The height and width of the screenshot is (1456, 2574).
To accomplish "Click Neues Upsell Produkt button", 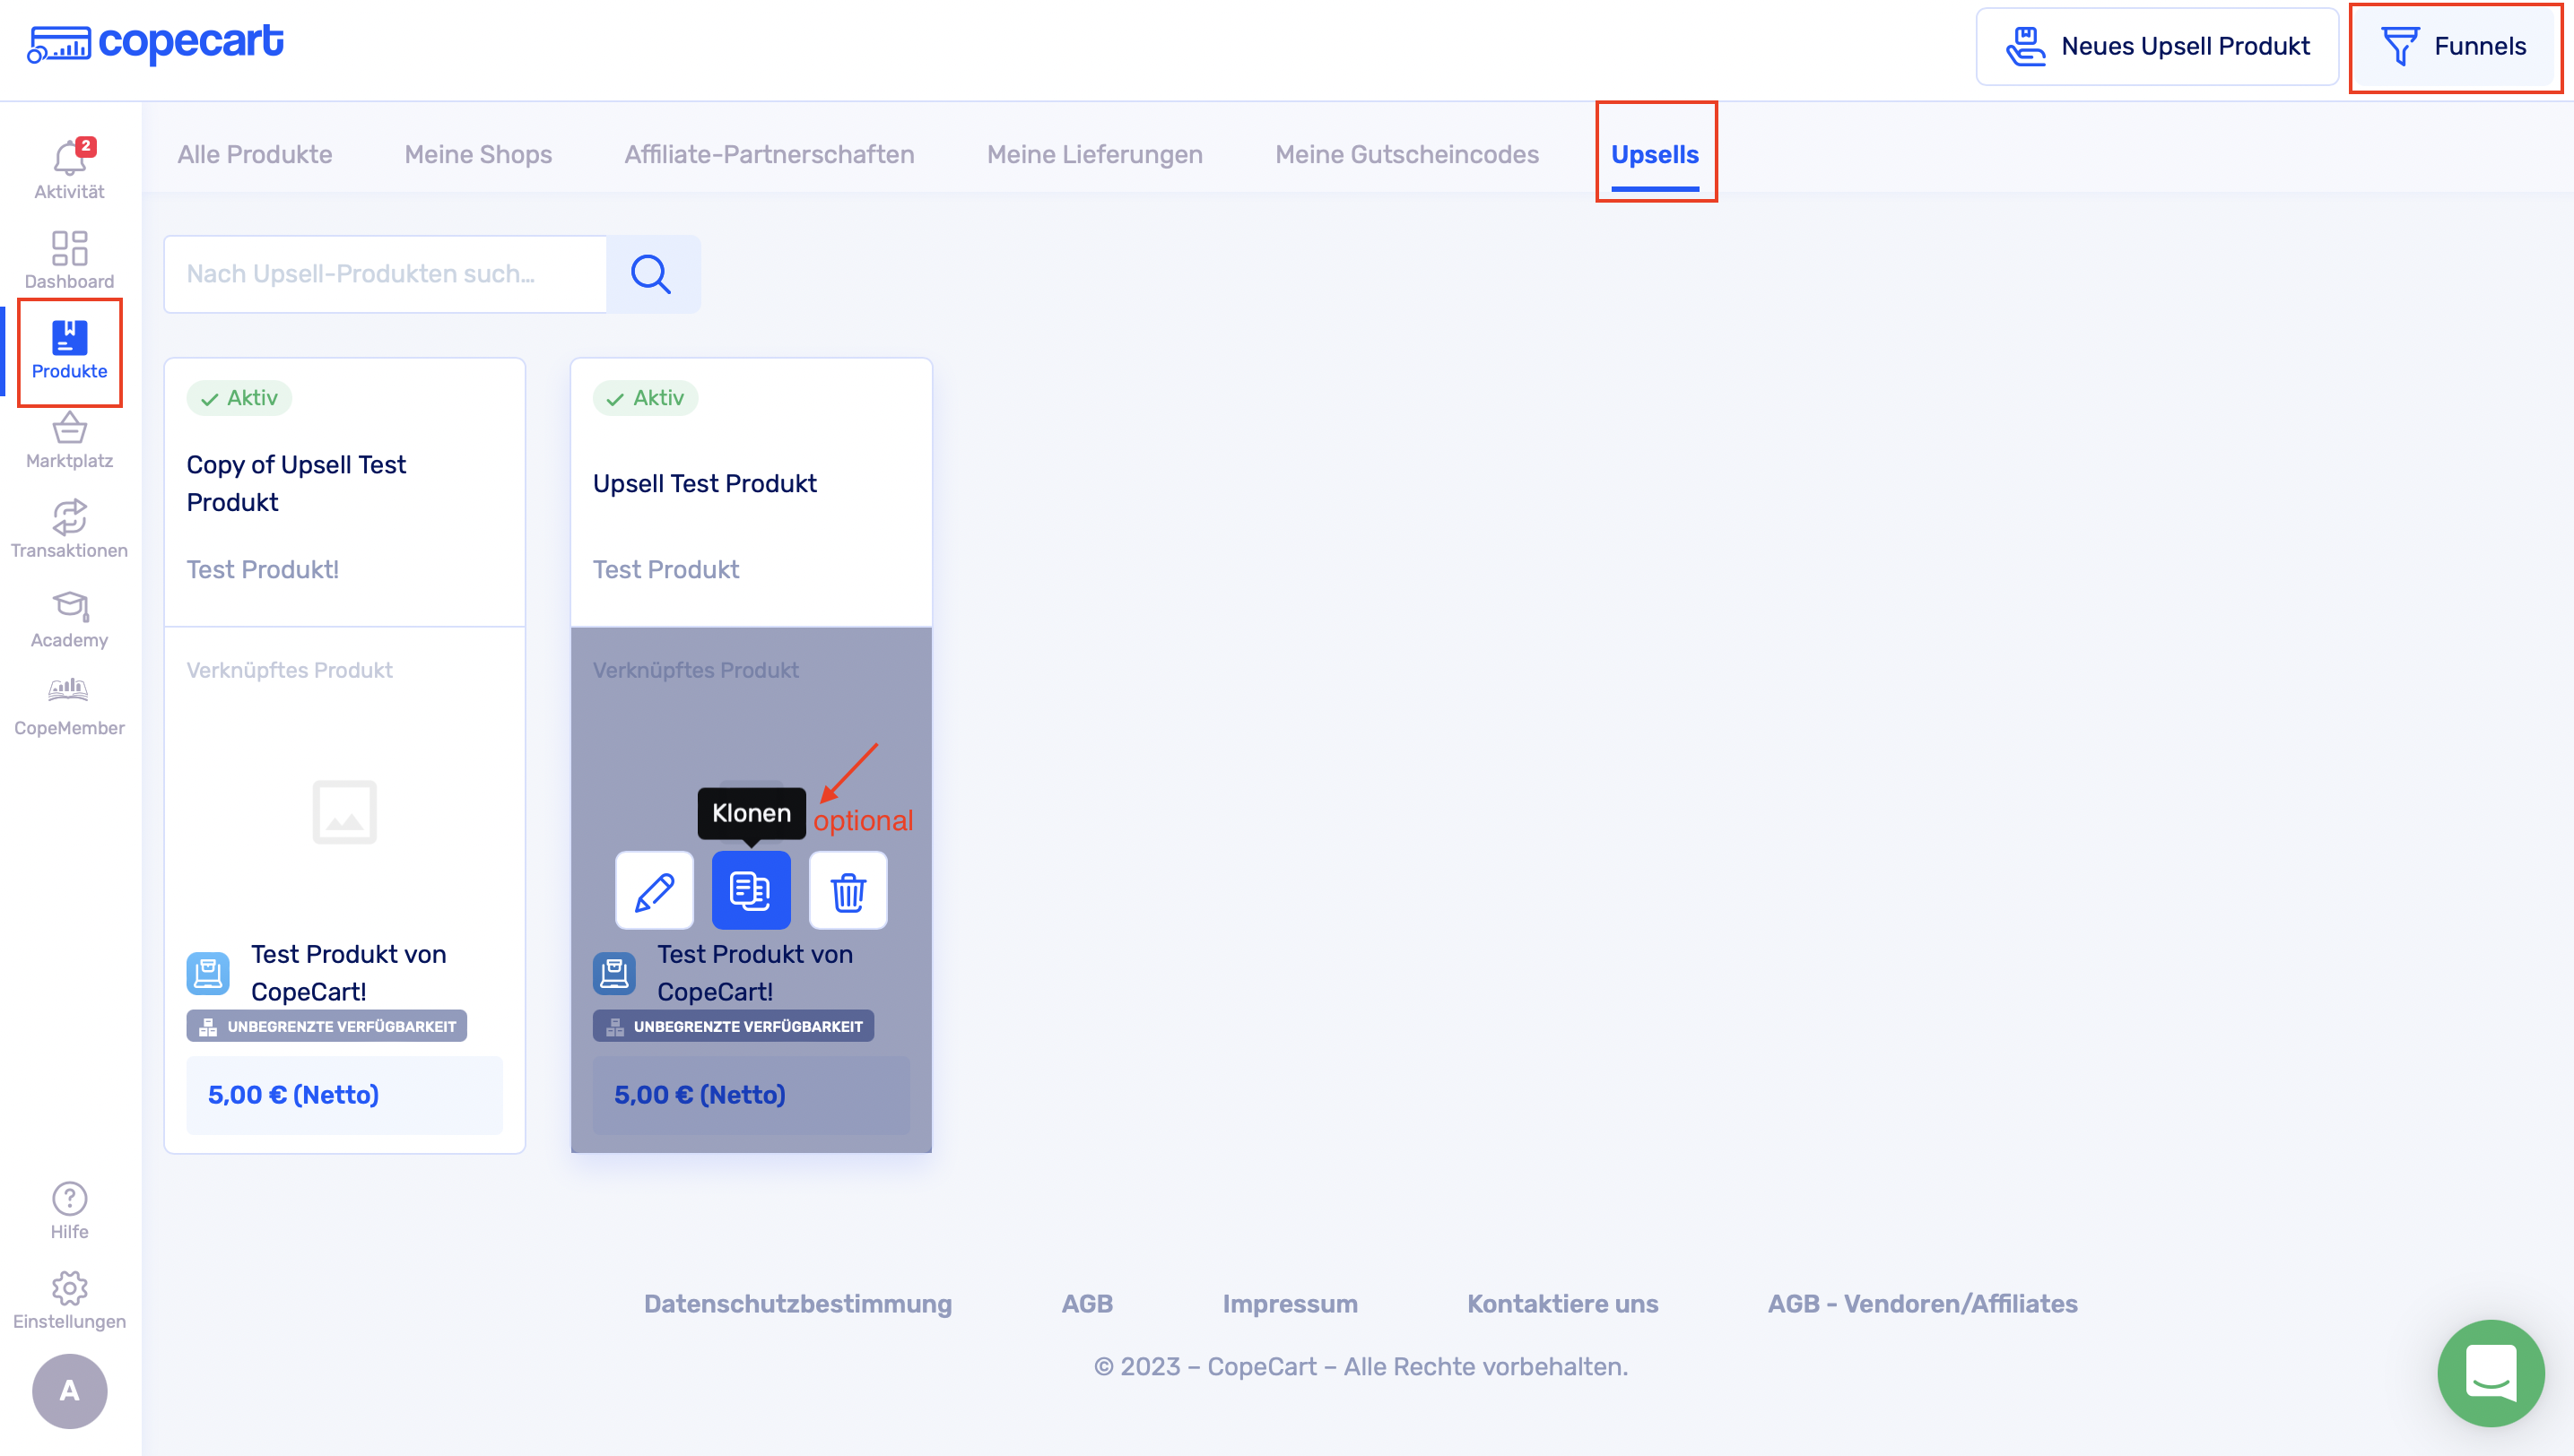I will pos(2156,46).
